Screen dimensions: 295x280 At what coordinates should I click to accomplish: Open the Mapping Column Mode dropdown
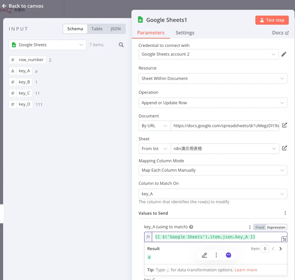(213, 170)
